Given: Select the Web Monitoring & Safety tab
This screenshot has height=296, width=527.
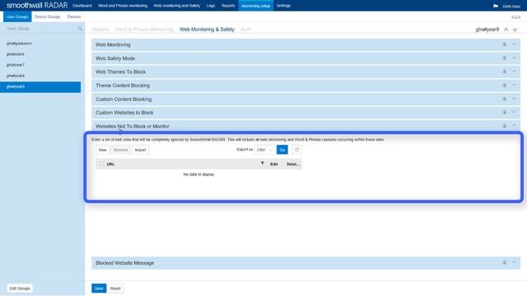Looking at the screenshot, I should (x=207, y=30).
